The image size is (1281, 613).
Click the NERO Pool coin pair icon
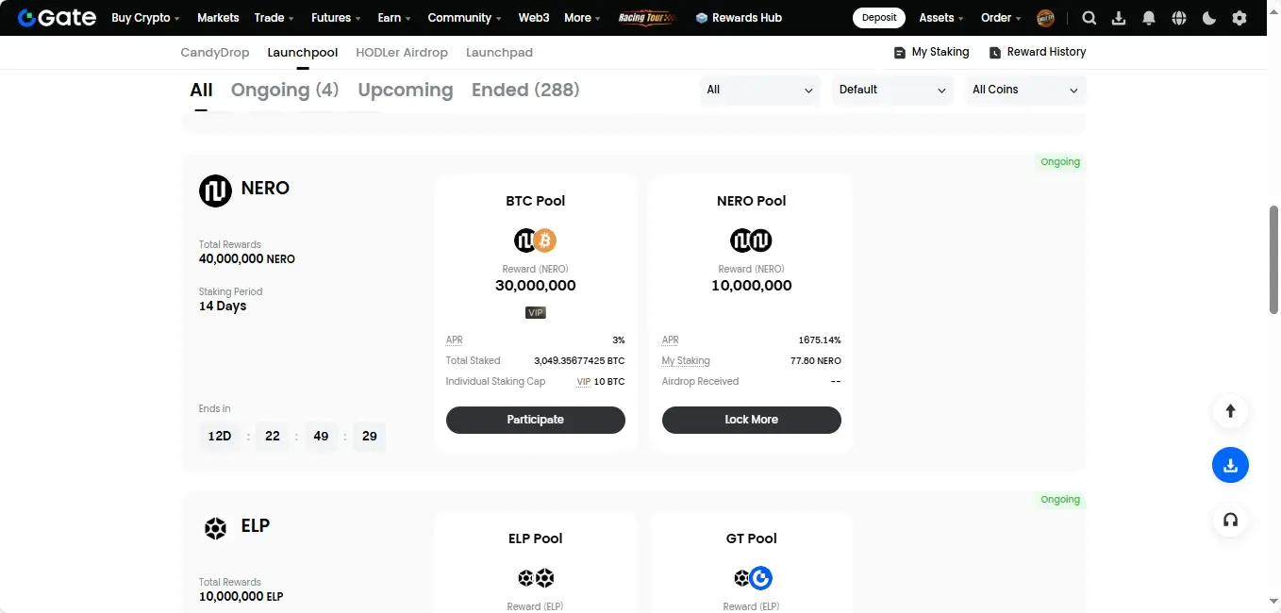click(752, 240)
